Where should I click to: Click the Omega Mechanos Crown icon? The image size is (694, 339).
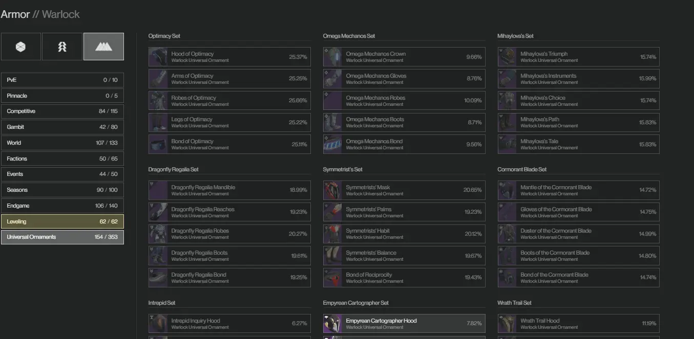pyautogui.click(x=332, y=57)
